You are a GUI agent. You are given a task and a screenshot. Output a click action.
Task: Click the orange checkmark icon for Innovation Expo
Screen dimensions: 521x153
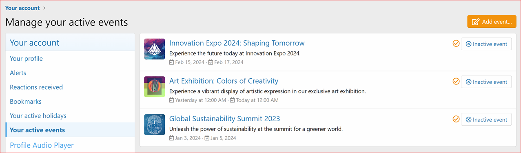click(456, 43)
